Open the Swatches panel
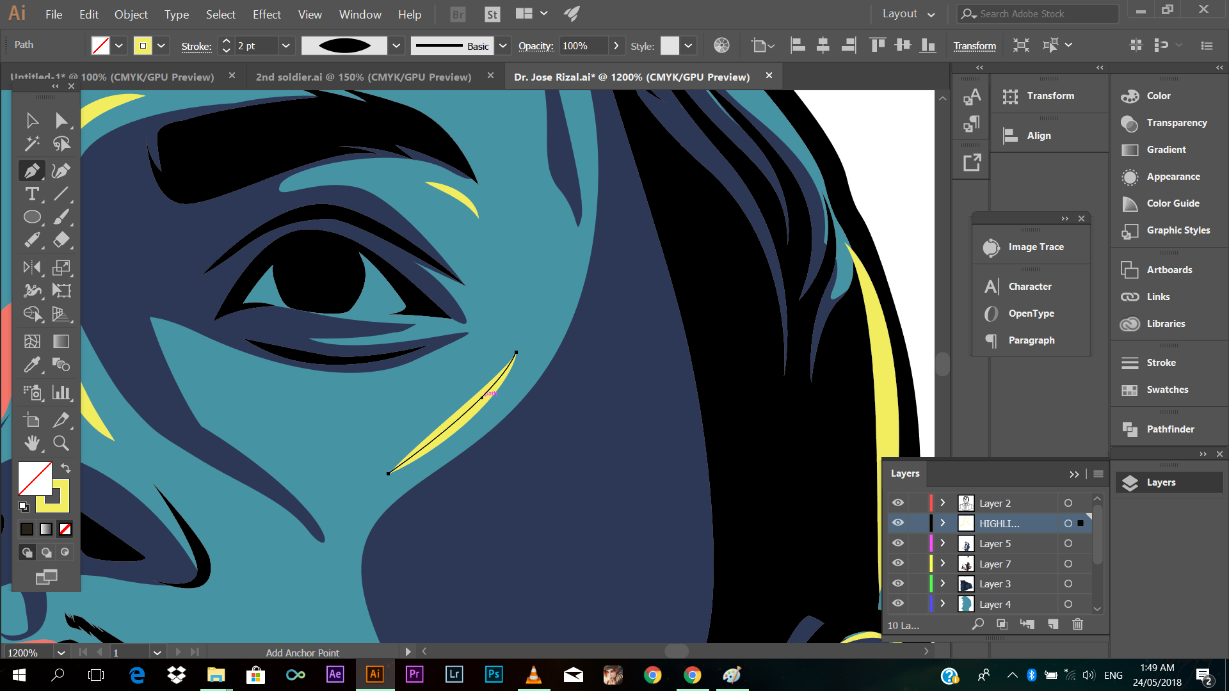The width and height of the screenshot is (1229, 691). pos(1168,390)
